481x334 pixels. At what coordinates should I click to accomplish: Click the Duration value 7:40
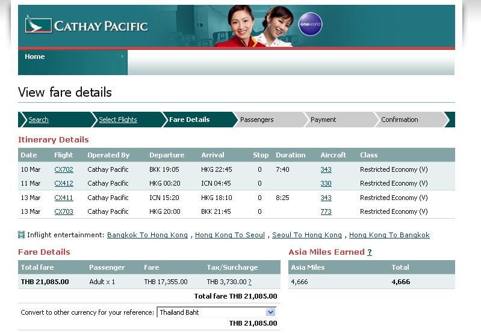click(282, 169)
